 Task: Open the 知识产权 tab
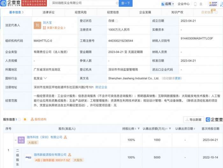coord(177,12)
